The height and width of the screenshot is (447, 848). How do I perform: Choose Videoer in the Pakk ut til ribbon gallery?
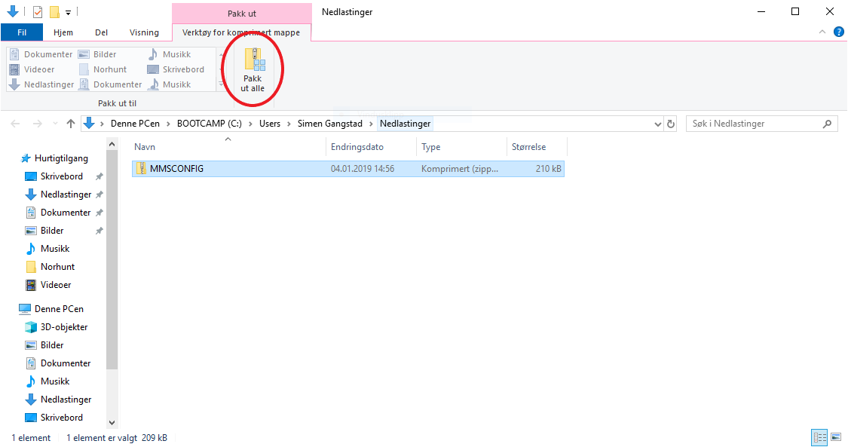[32, 69]
